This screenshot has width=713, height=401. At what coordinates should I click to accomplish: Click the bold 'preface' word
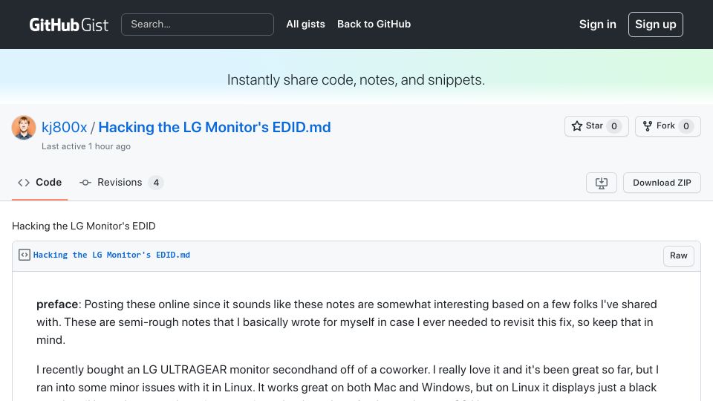(57, 304)
